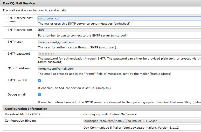Viewport: 201px width, 132px height.
Task: Click the Day CQ Mail Service title
Action: pyautogui.click(x=19, y=3)
